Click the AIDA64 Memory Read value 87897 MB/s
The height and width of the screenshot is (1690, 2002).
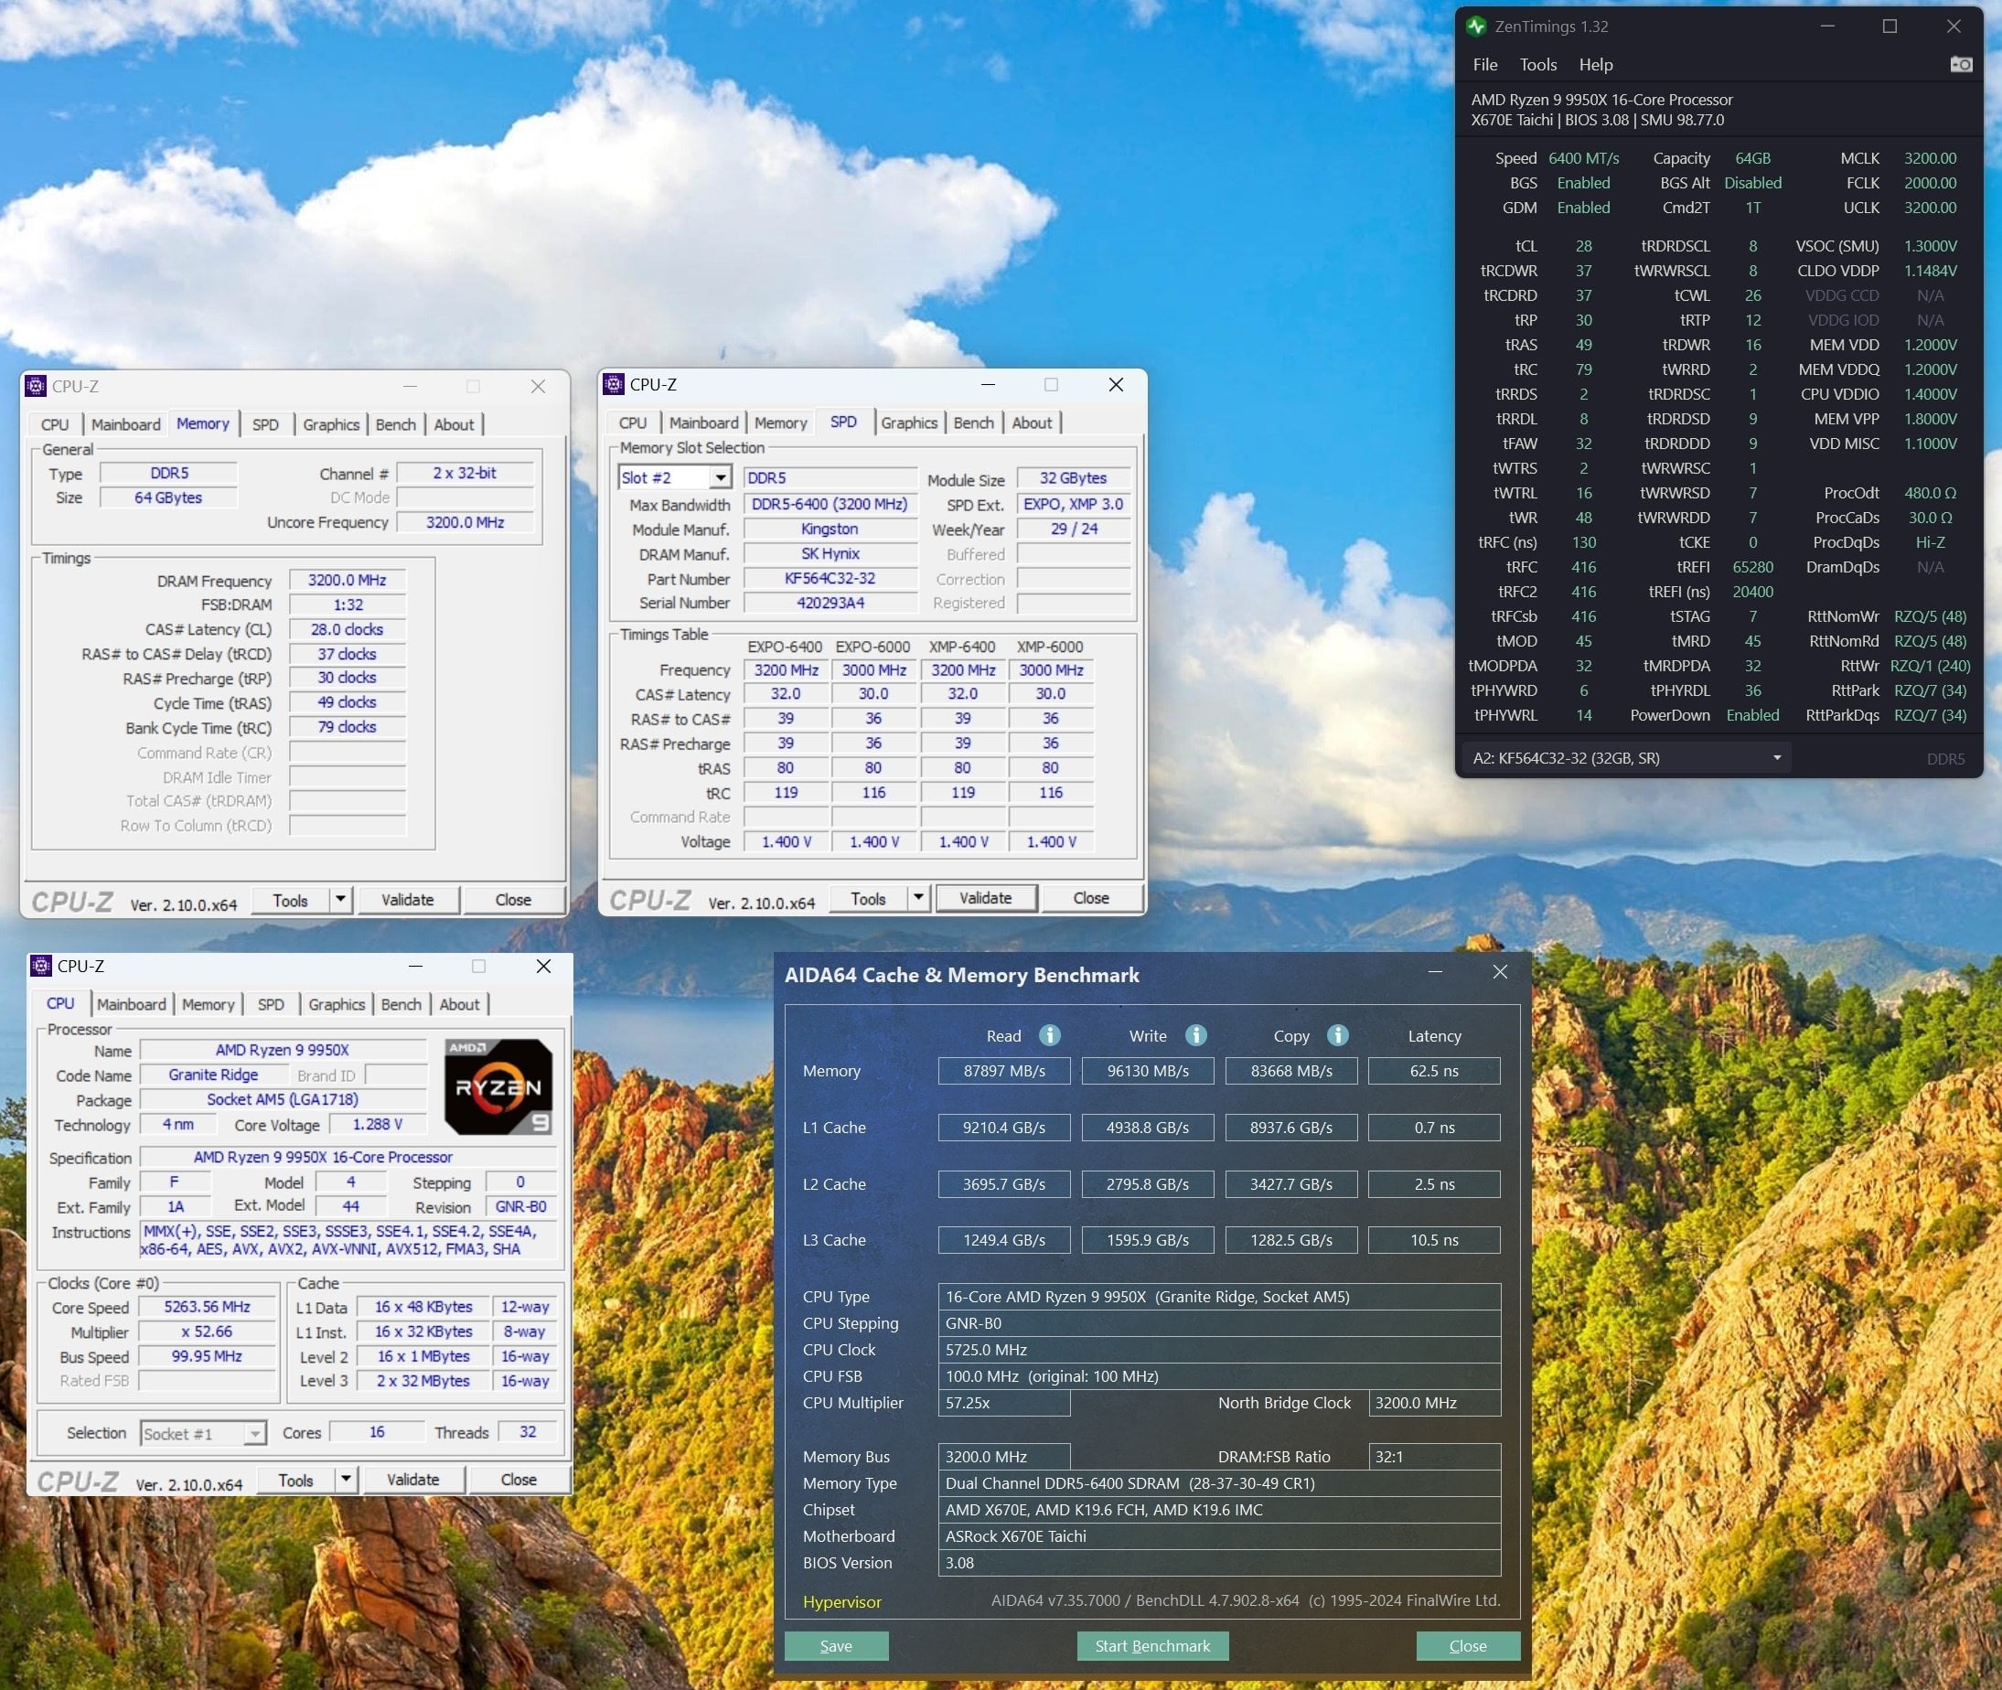pos(1004,1070)
